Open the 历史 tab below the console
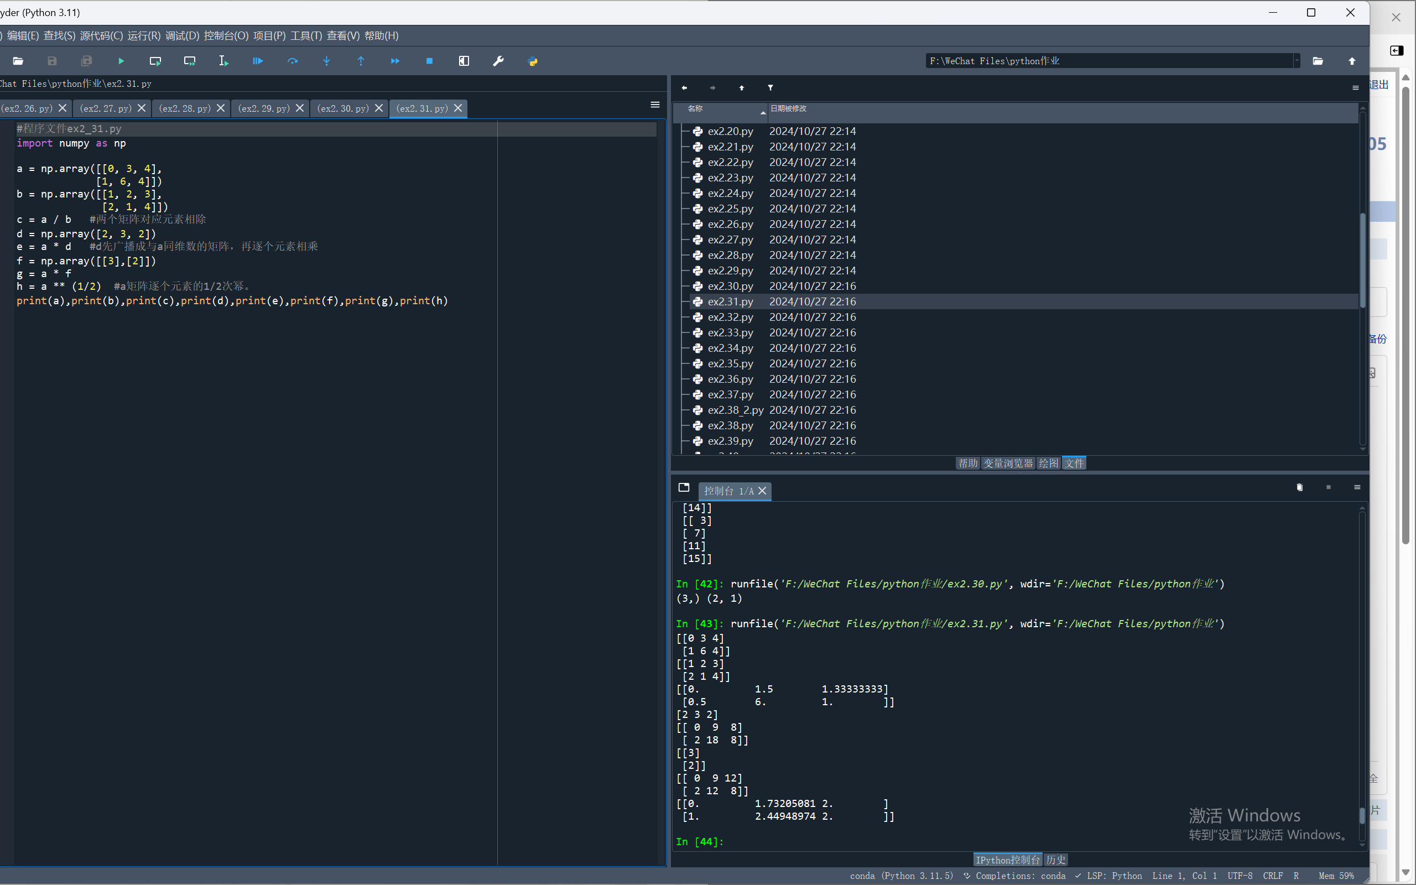Image resolution: width=1416 pixels, height=885 pixels. coord(1055,859)
